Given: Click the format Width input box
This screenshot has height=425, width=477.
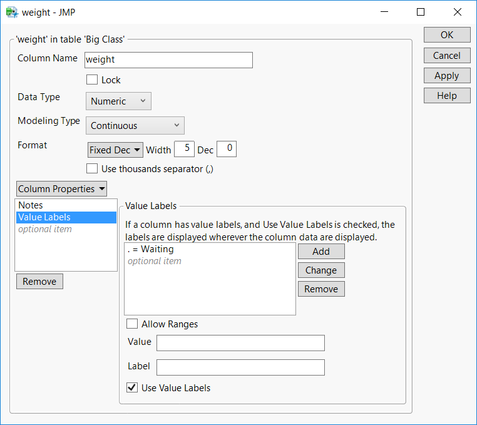Looking at the screenshot, I should pyautogui.click(x=183, y=150).
